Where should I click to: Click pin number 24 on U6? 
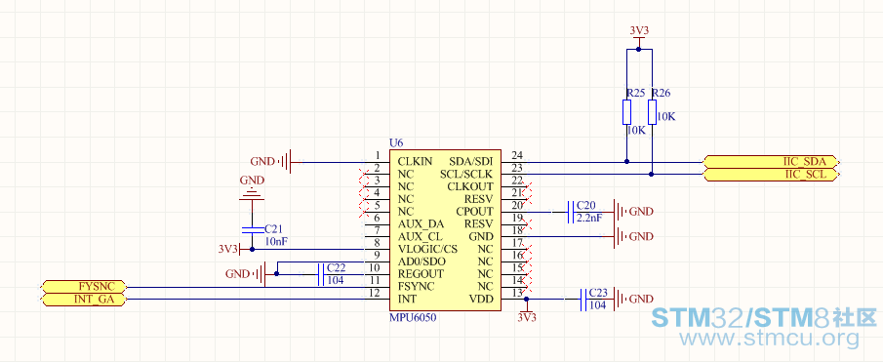pos(517,155)
